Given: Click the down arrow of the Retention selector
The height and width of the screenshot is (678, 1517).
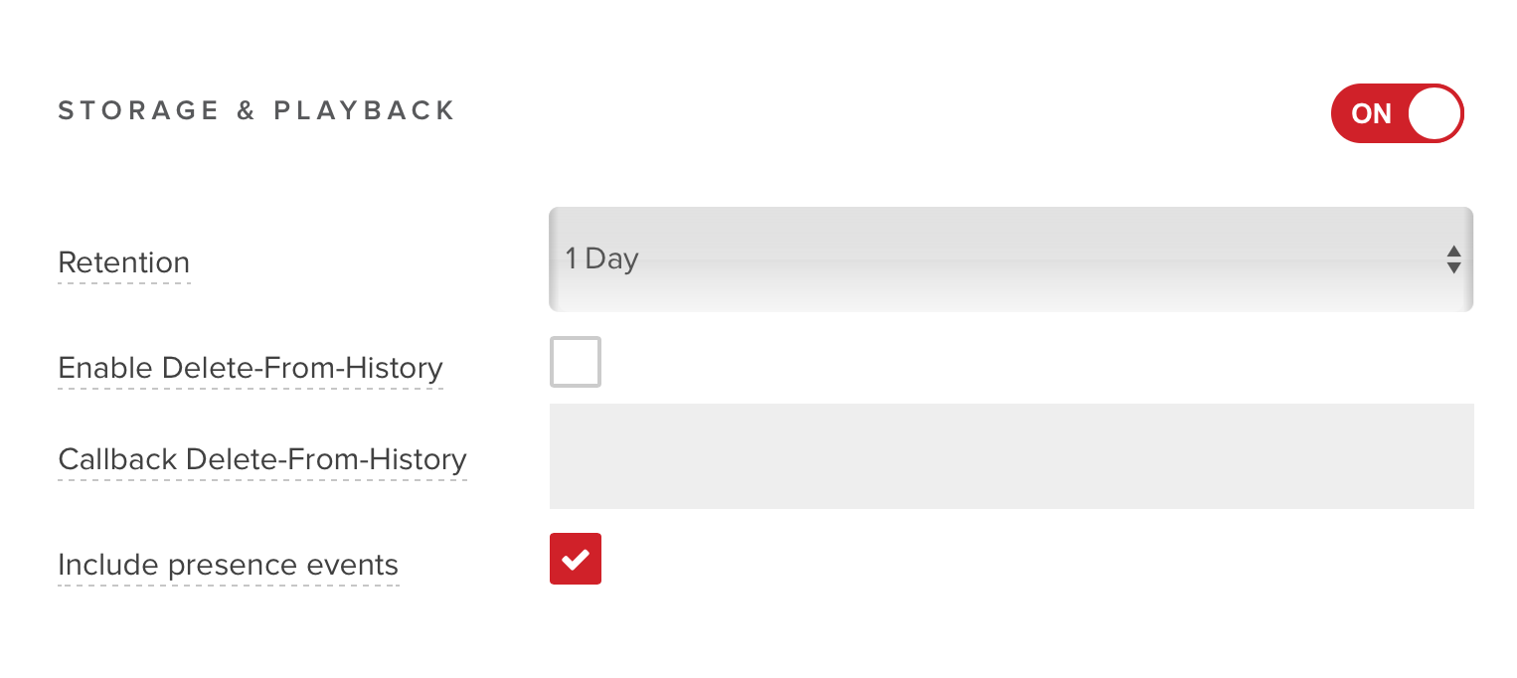Looking at the screenshot, I should pyautogui.click(x=1453, y=268).
